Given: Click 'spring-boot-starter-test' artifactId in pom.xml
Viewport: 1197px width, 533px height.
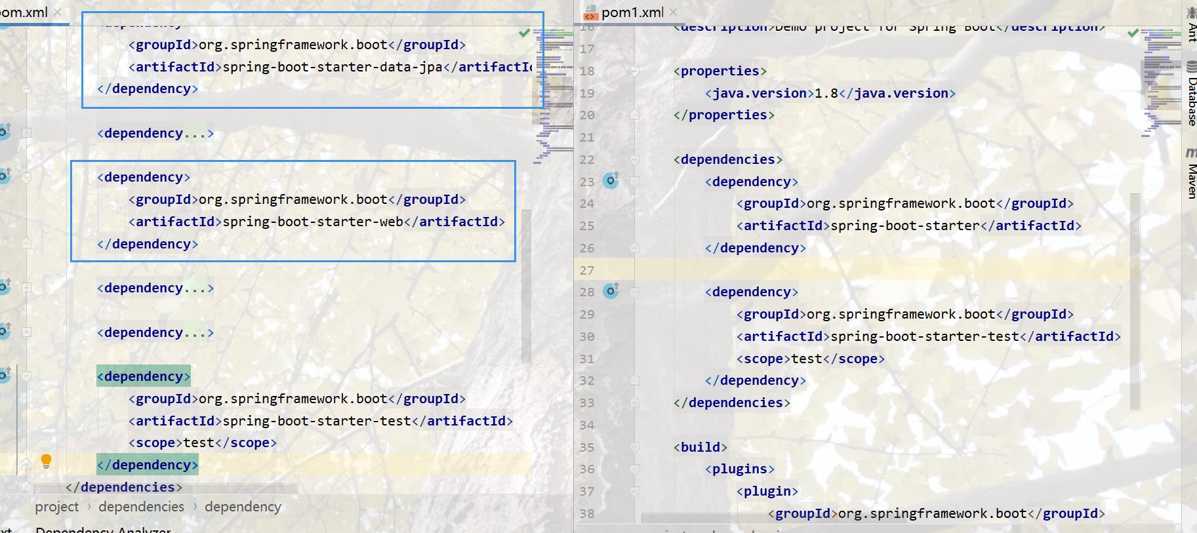Looking at the screenshot, I should (x=317, y=421).
